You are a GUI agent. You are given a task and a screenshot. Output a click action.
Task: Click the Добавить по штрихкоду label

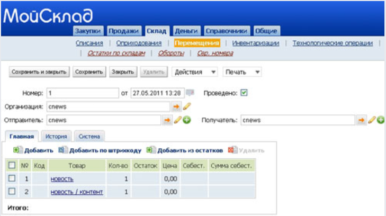coord(105,150)
